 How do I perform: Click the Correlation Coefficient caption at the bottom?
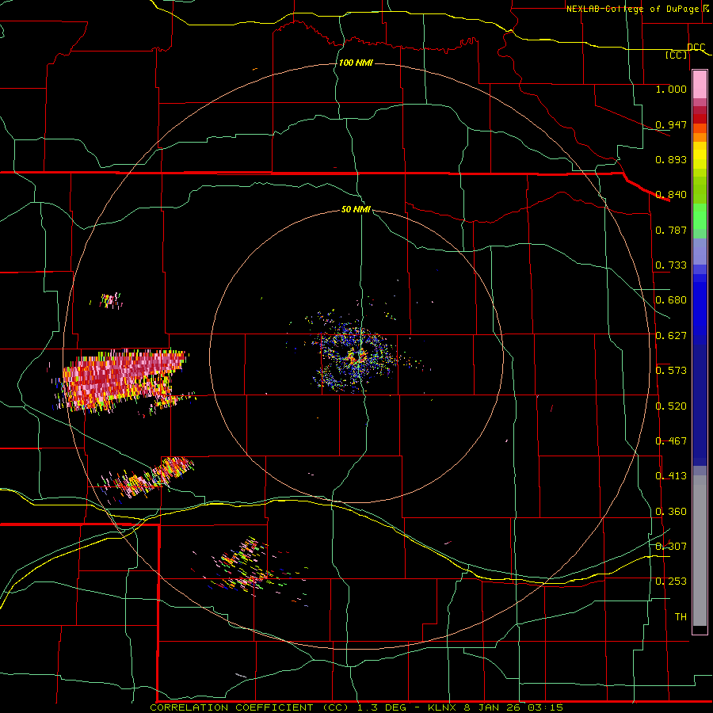(356, 707)
